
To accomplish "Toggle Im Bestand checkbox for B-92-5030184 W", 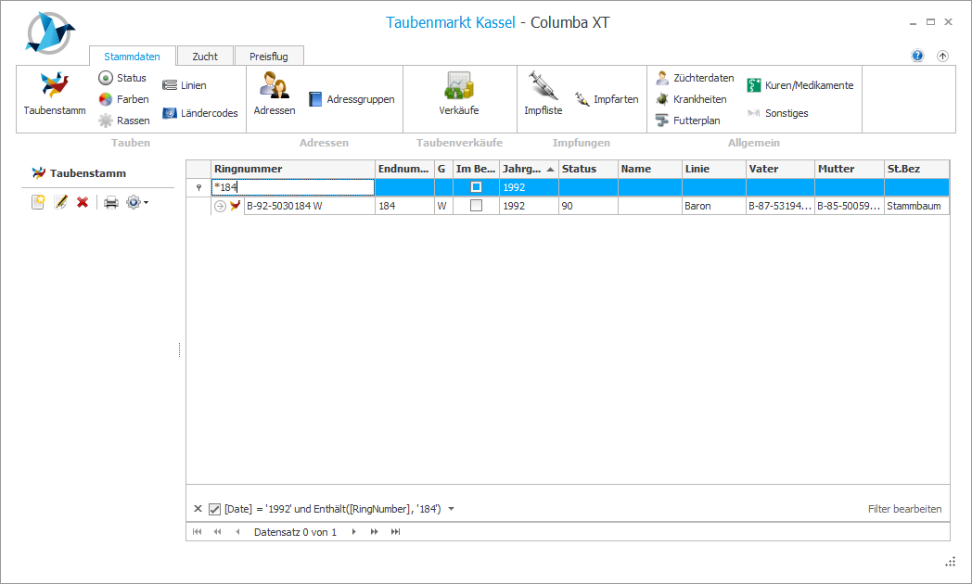I will 476,206.
